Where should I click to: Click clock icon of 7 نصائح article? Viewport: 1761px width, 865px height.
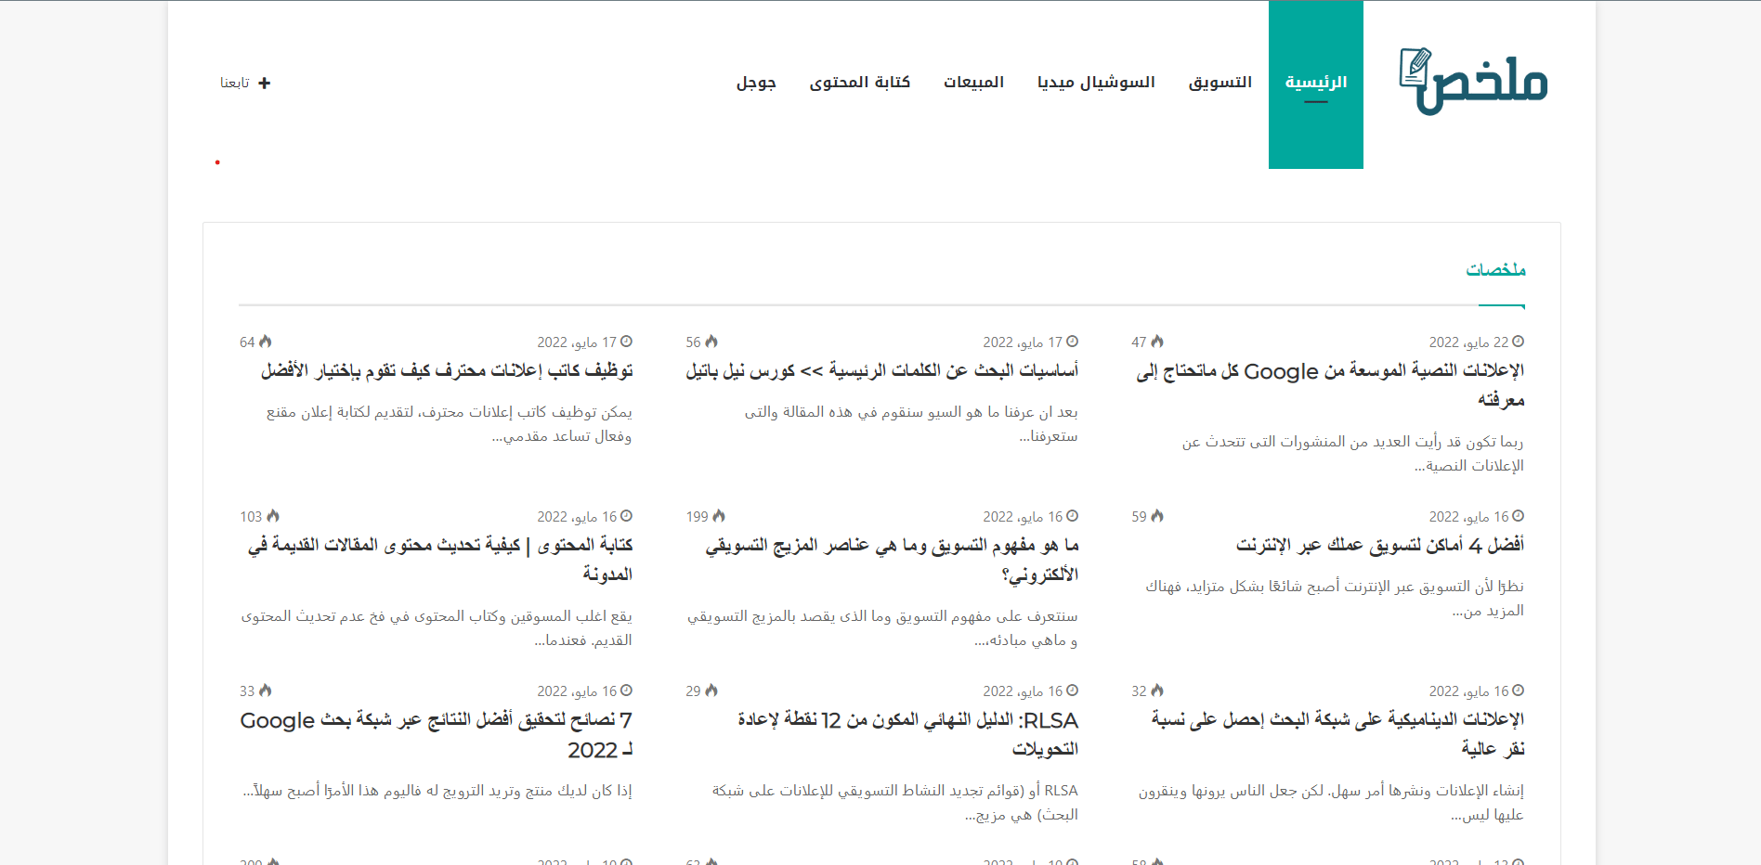(x=627, y=691)
